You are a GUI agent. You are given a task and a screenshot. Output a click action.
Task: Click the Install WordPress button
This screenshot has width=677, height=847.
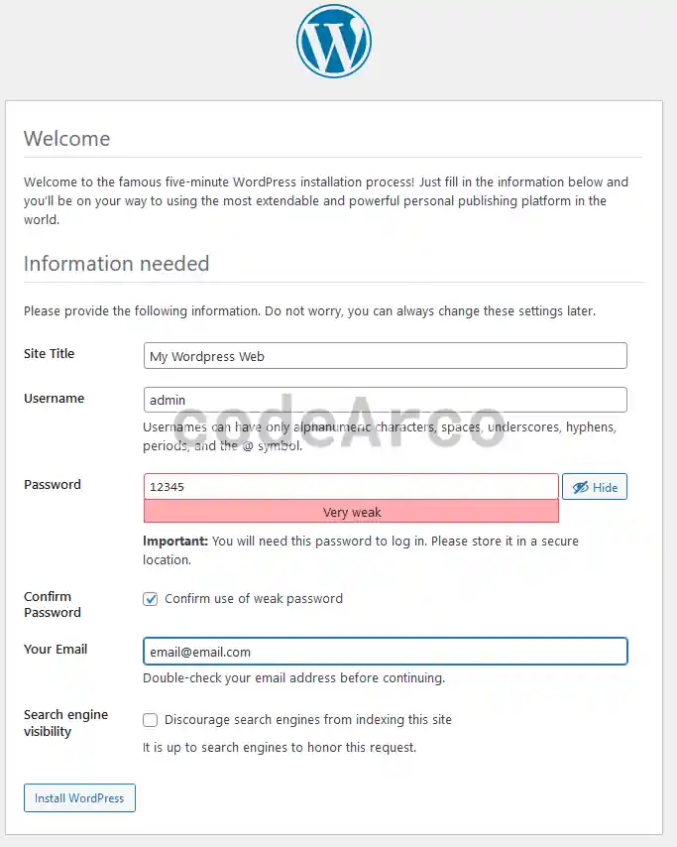click(x=79, y=797)
